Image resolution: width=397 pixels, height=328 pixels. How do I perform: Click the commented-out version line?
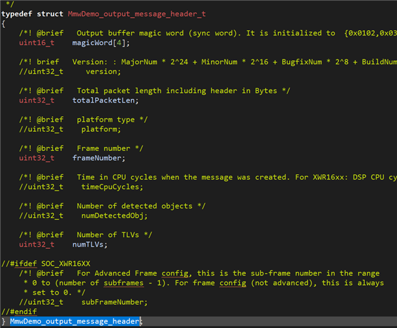[x=70, y=72]
